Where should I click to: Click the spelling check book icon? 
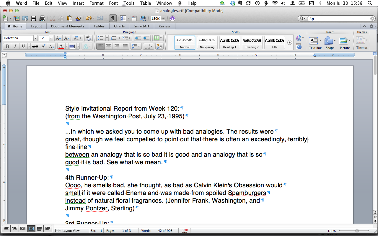185,230
